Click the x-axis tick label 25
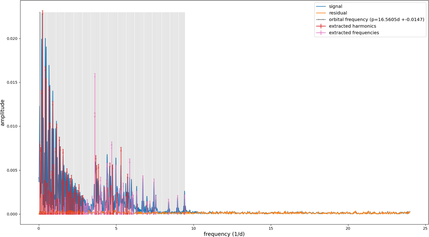This screenshot has height=237, width=429. click(425, 228)
